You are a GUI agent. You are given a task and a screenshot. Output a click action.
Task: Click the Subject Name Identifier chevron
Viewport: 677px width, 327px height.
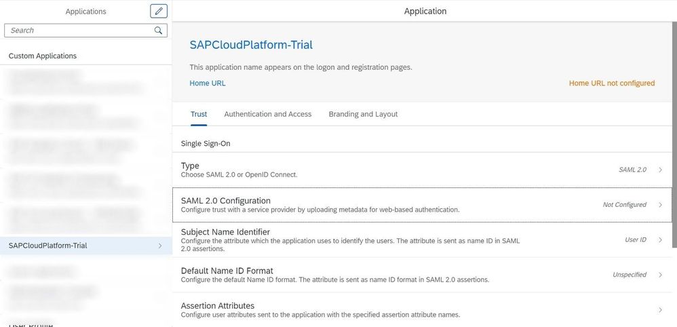661,239
